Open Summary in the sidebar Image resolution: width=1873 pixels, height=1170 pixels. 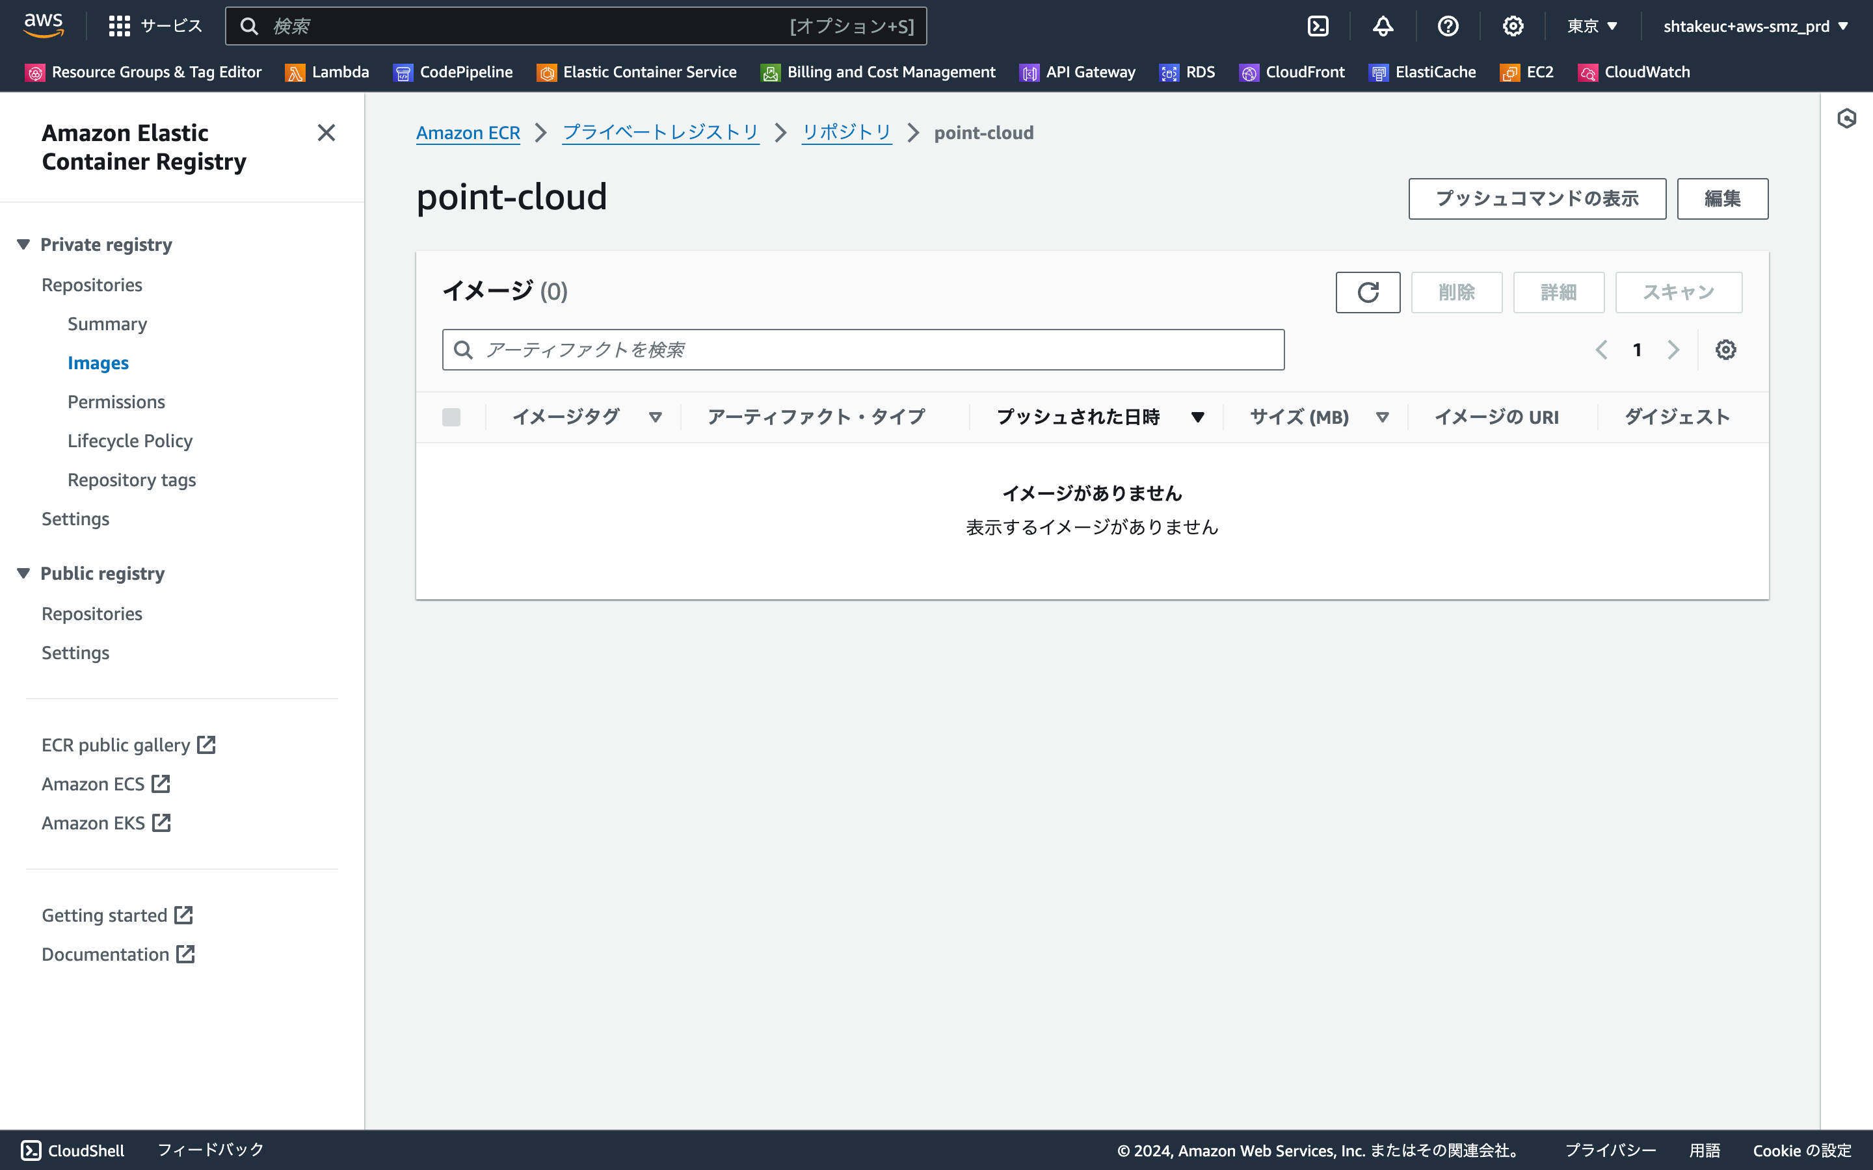pos(107,324)
